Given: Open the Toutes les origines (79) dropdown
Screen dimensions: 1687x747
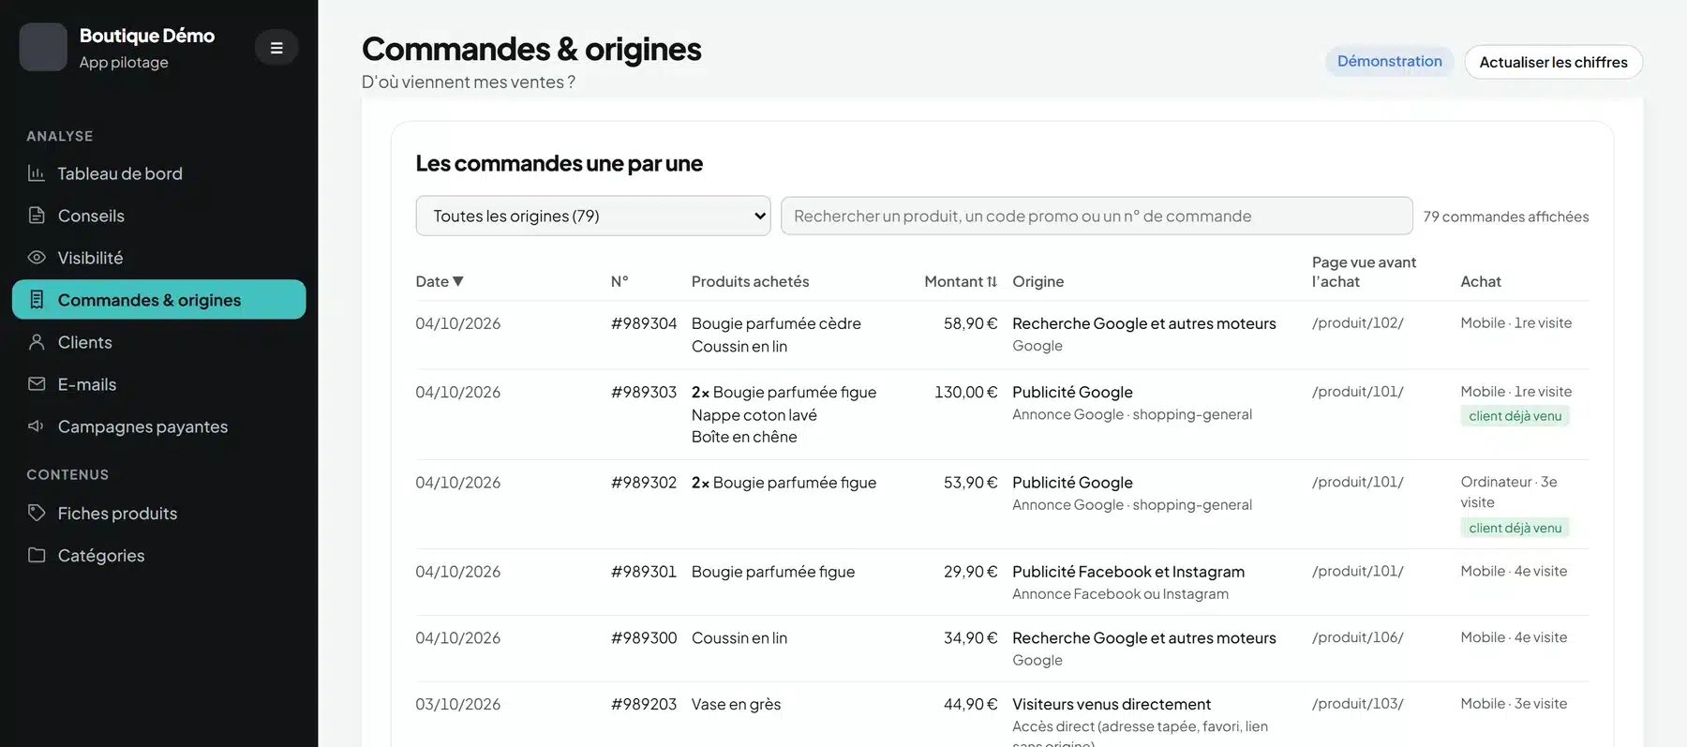Looking at the screenshot, I should pos(593,216).
